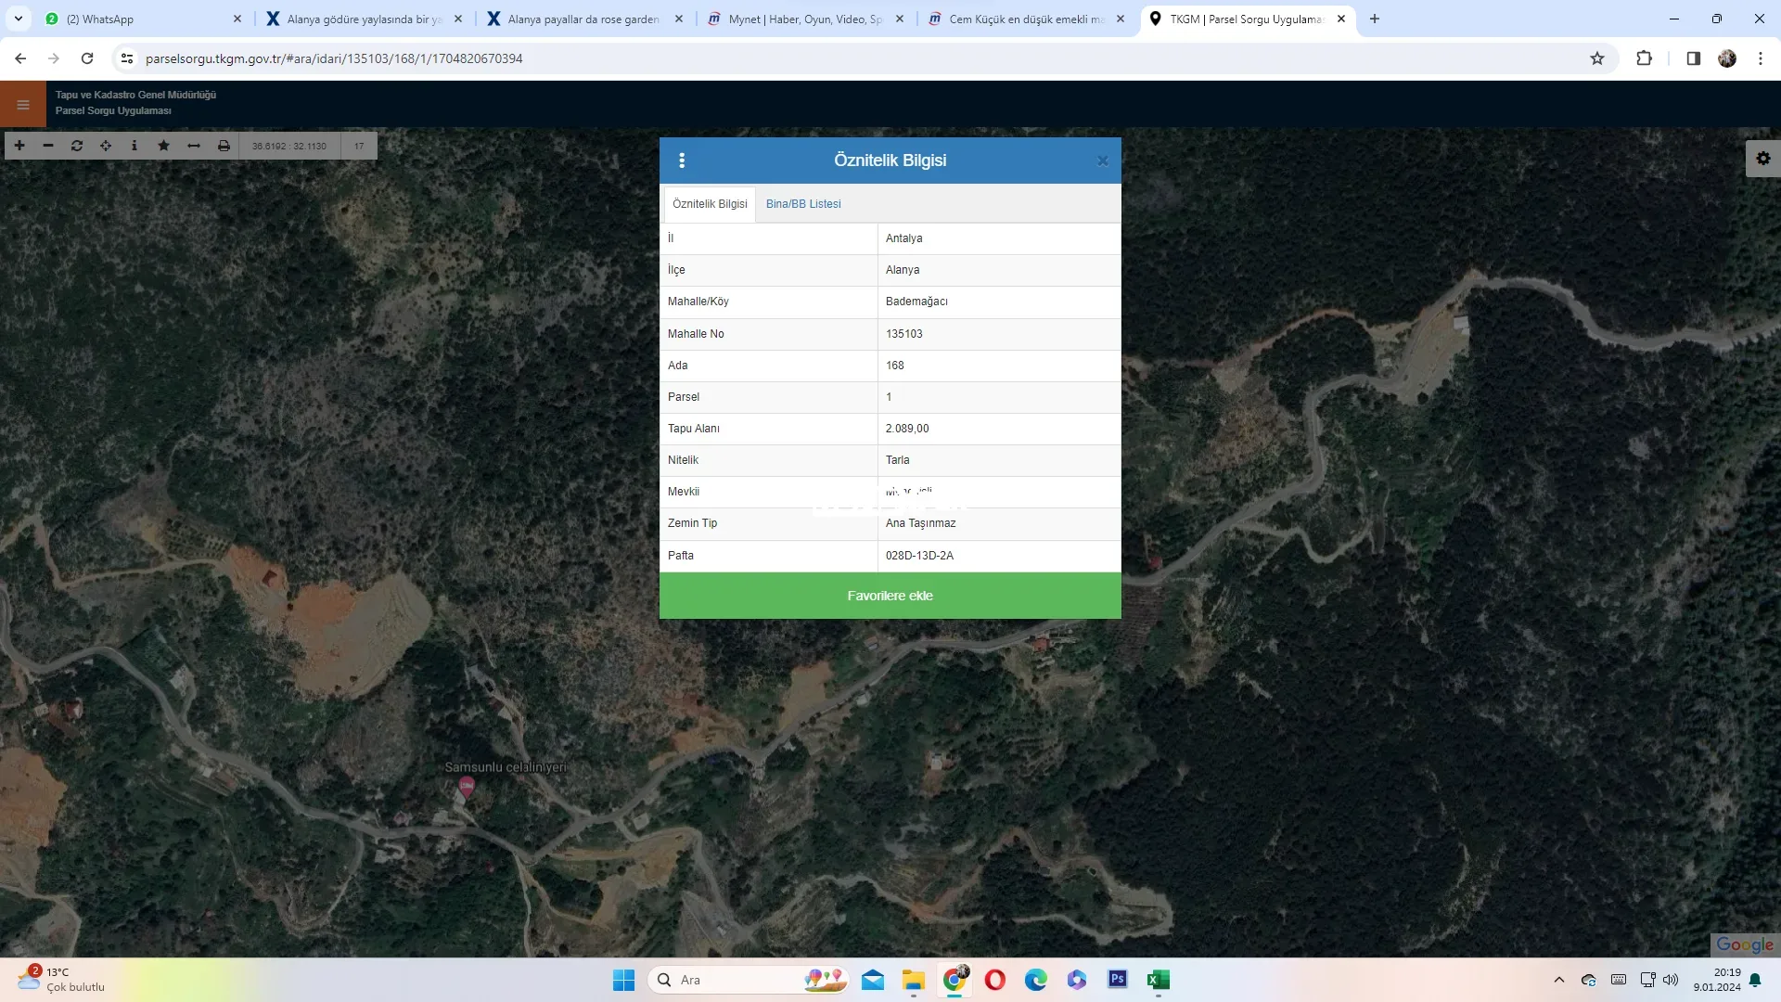The image size is (1781, 1002).
Task: Open favorites with the star icon
Action: coord(164,146)
